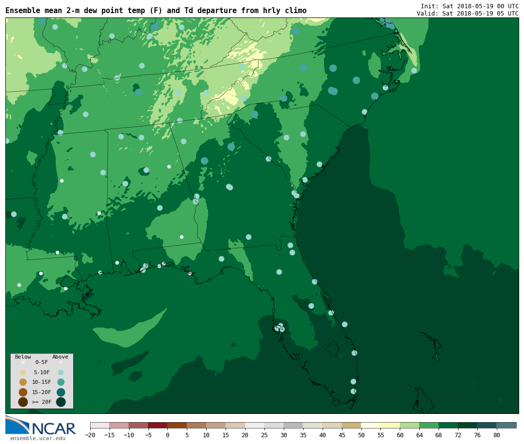524x444 pixels.
Task: Pick the Above 10-15F legend circle
Action: click(x=61, y=382)
